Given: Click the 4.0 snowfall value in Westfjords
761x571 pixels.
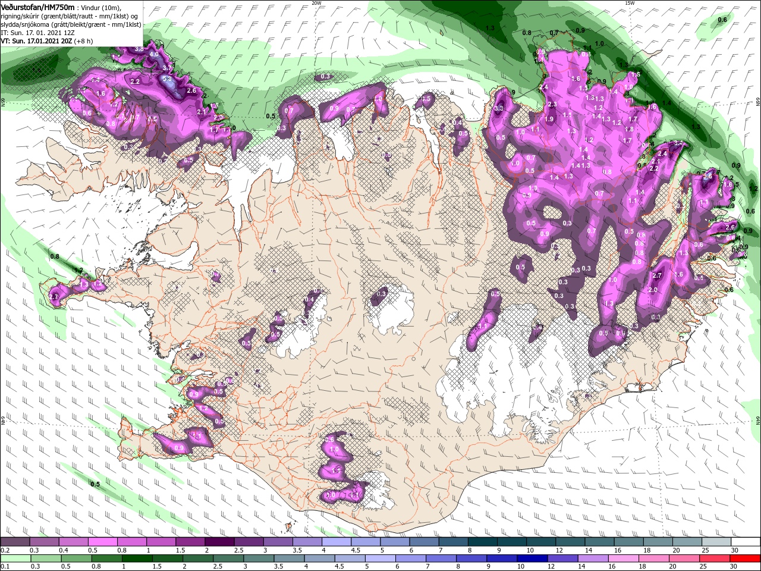Looking at the screenshot, I should point(154,54).
